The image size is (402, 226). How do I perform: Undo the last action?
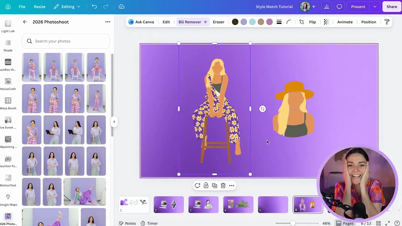click(94, 7)
